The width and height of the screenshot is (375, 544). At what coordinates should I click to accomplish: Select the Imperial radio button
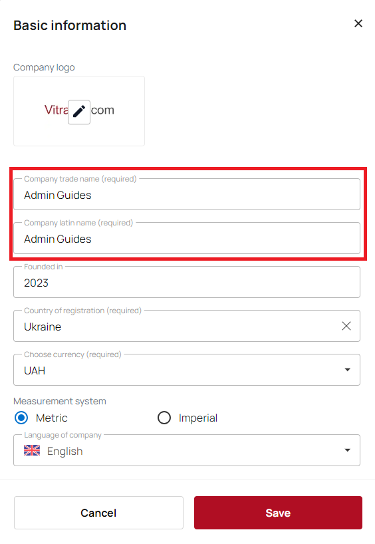click(x=164, y=418)
